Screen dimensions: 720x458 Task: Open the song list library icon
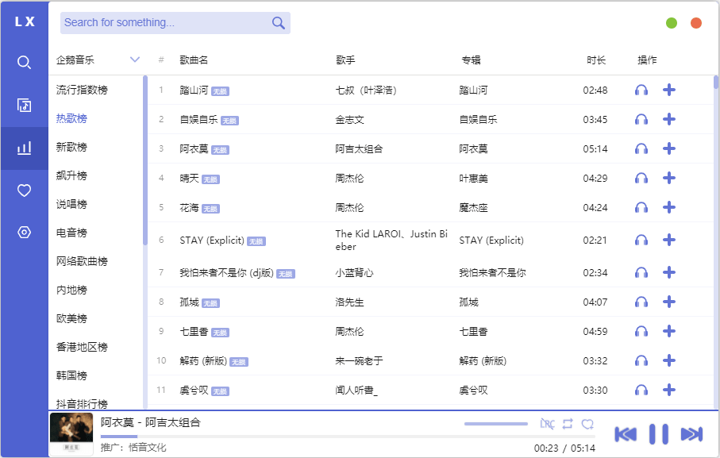pyautogui.click(x=24, y=105)
